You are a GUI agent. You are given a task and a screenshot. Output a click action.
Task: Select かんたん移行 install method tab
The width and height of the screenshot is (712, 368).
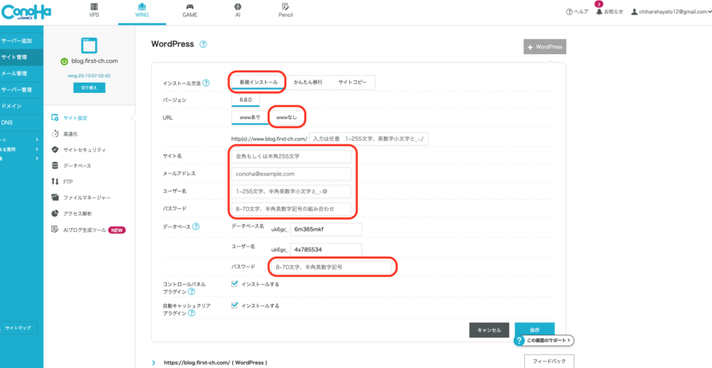click(308, 83)
